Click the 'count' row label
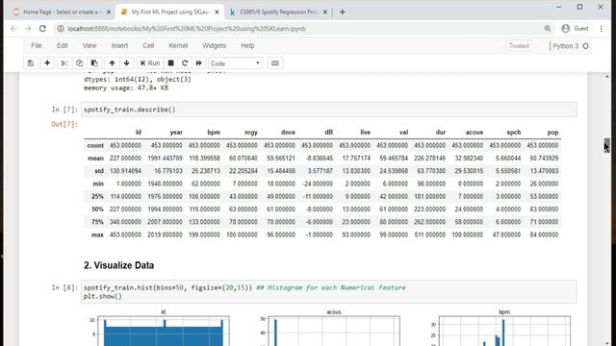This screenshot has width=616, height=346. tap(95, 145)
